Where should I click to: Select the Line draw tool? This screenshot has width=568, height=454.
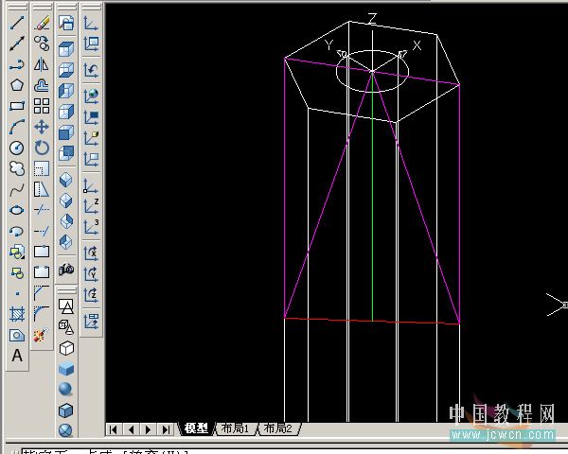coord(17,23)
